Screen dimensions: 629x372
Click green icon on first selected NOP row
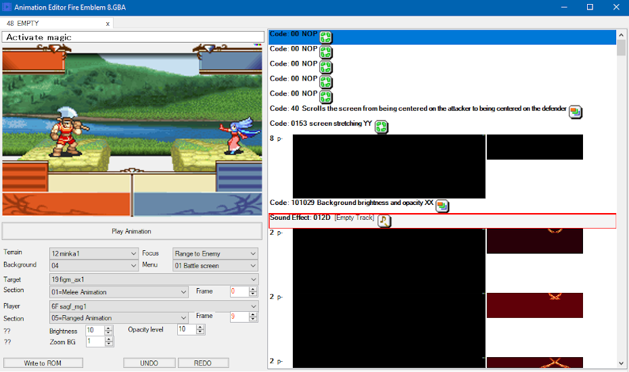[326, 37]
